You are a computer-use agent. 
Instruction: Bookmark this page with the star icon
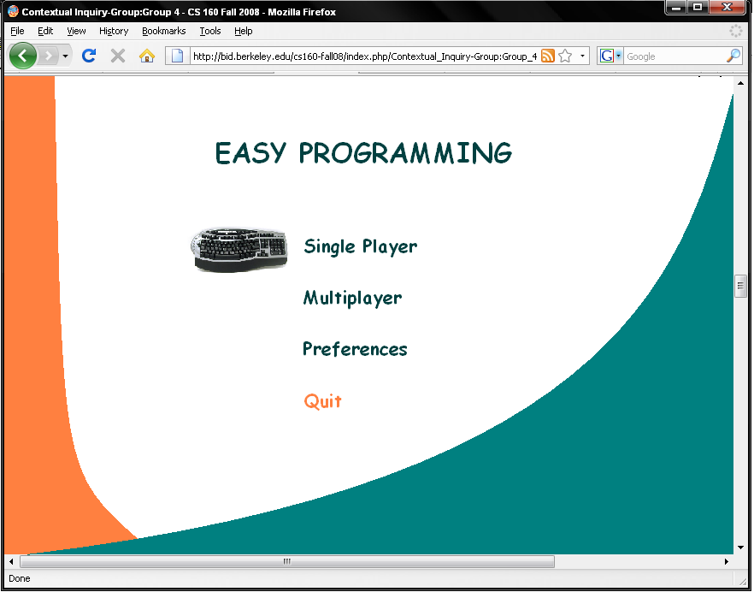tap(566, 56)
